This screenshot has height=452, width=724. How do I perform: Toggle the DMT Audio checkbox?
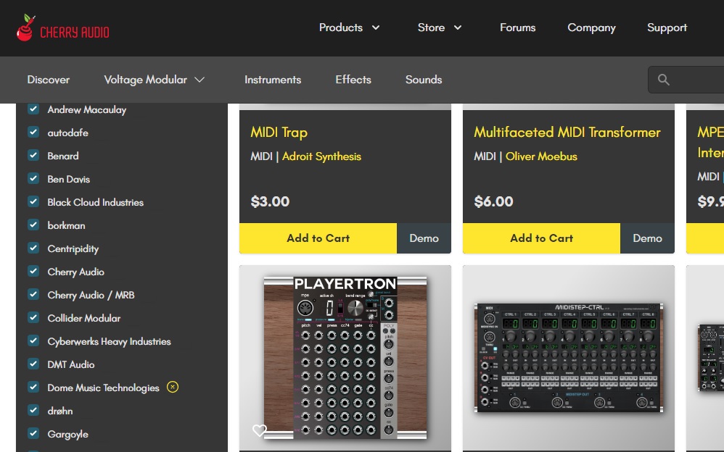pos(33,364)
